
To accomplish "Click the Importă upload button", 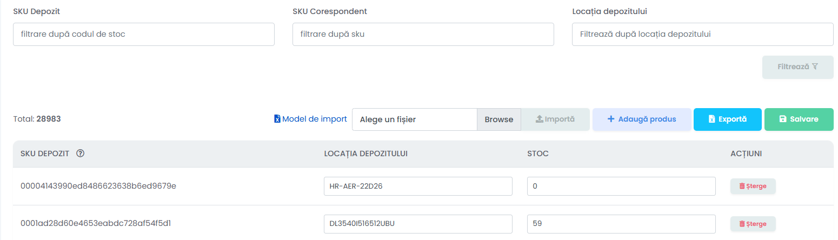I will pos(555,119).
